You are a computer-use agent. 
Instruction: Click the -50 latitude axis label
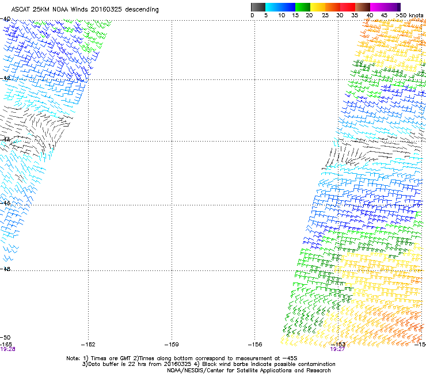pos(5,338)
